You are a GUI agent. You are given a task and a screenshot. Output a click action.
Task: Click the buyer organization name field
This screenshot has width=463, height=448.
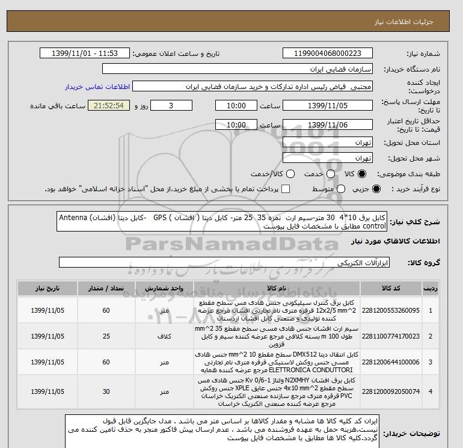point(238,69)
